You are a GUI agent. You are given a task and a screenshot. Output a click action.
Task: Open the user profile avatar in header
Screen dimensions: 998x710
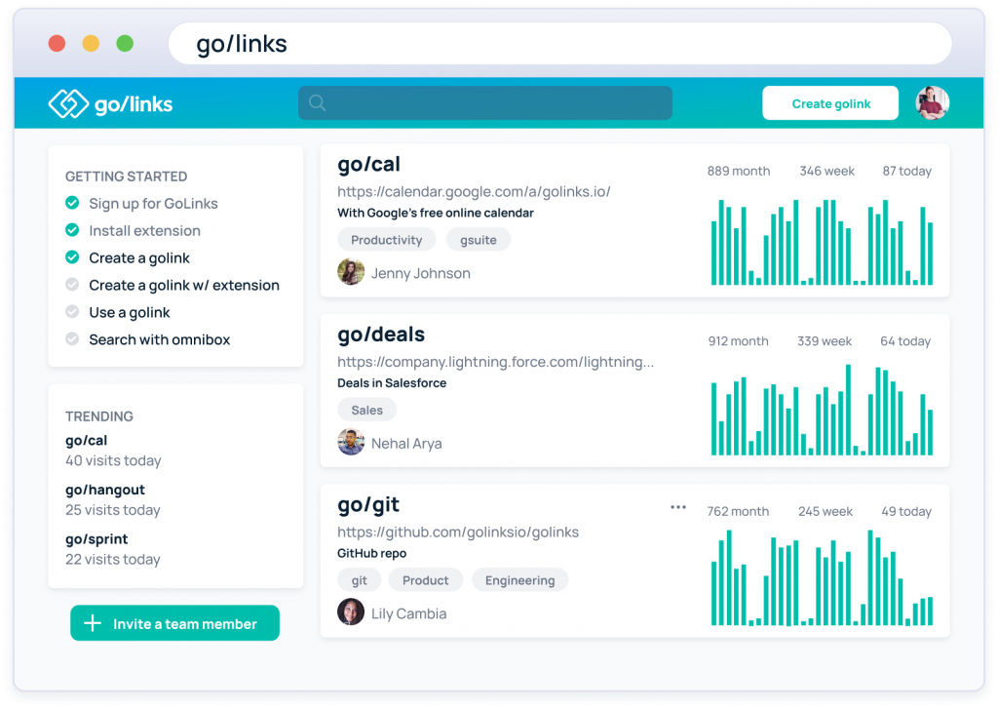932,103
